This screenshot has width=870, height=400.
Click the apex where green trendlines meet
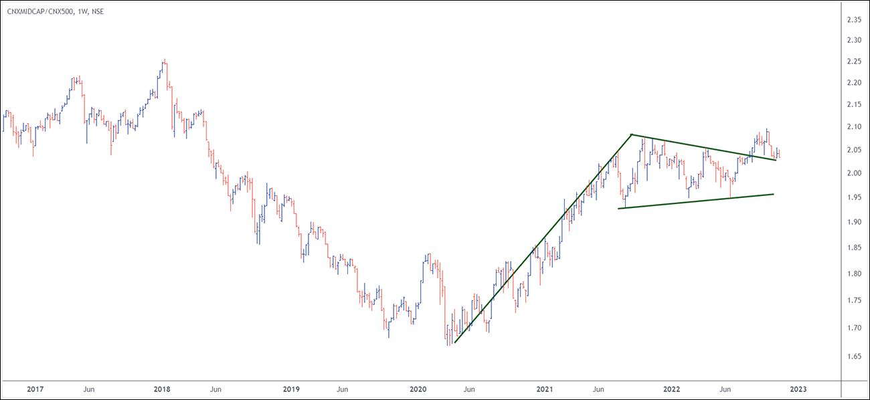click(632, 134)
